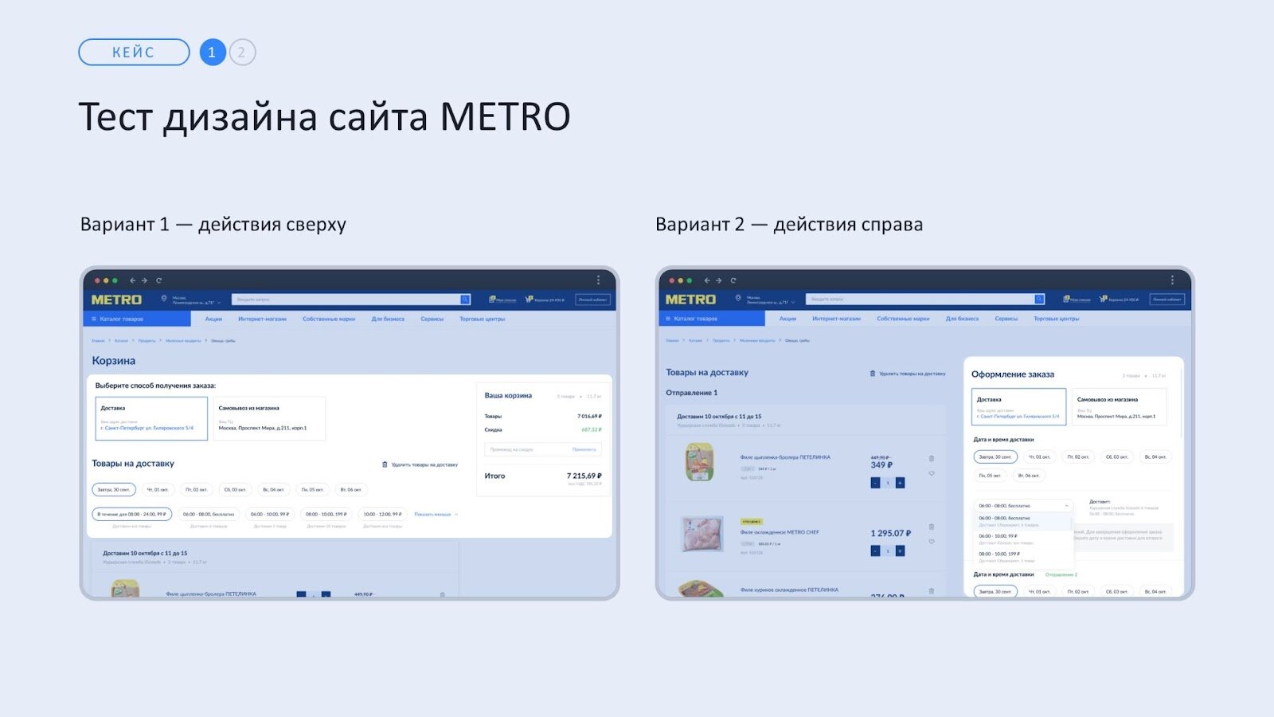Decrease quantity of Филе цыпленка-бройлера ПЕТЕЛИНКА in Variant 2

click(x=875, y=483)
